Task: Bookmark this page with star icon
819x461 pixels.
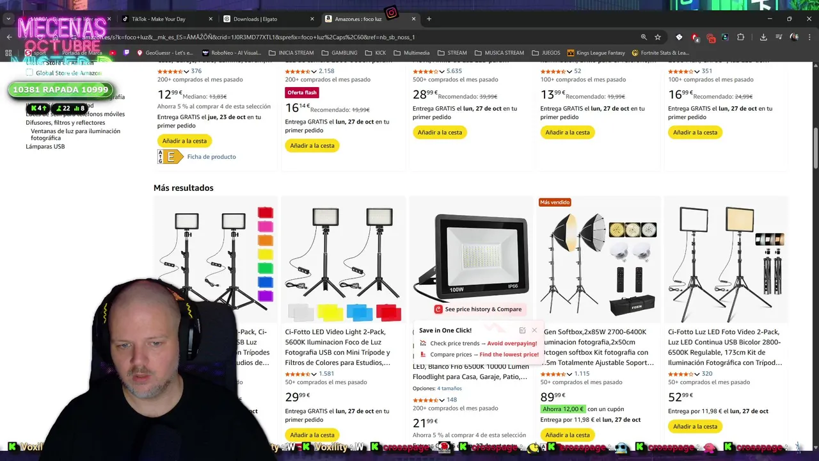Action: [x=657, y=37]
